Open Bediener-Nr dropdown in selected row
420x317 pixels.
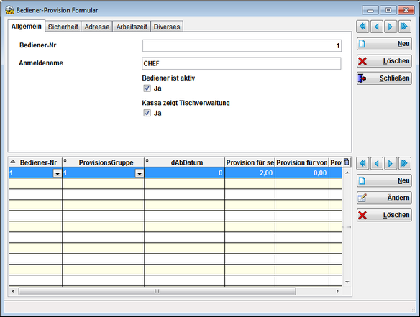[58, 173]
